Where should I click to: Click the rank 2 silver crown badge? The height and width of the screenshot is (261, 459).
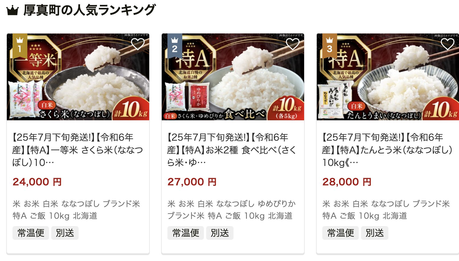(175, 45)
